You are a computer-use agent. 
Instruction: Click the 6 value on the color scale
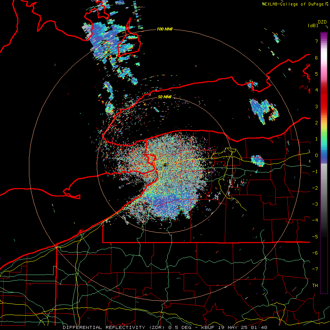point(316,58)
